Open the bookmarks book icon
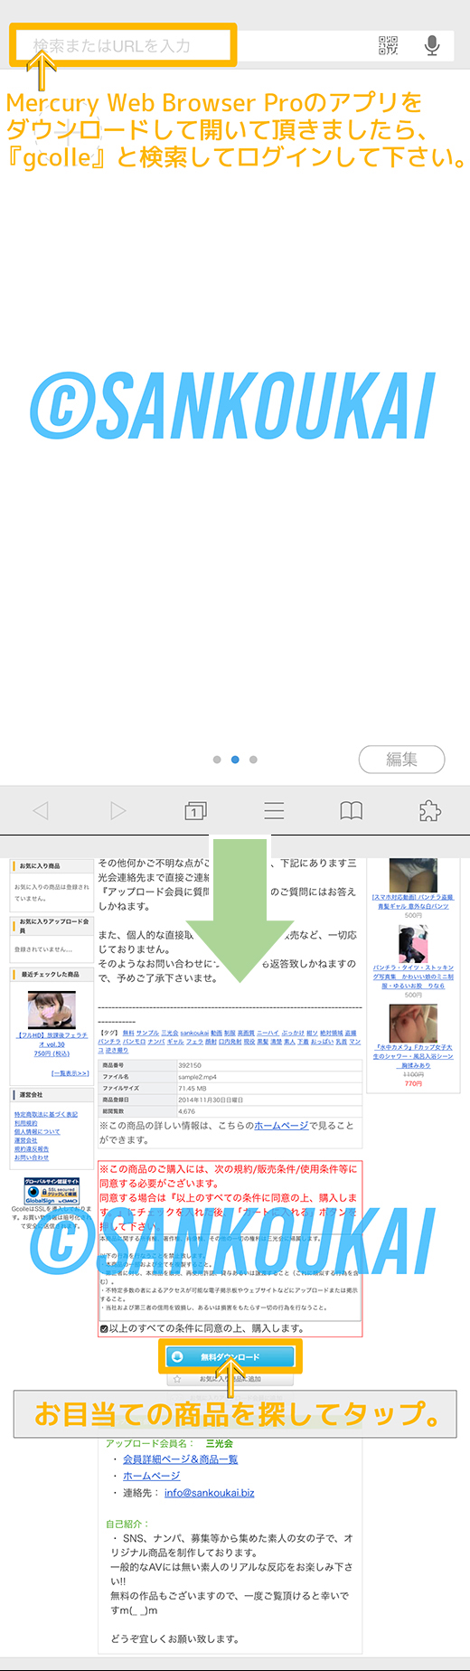This screenshot has height=1671, width=470. (352, 810)
